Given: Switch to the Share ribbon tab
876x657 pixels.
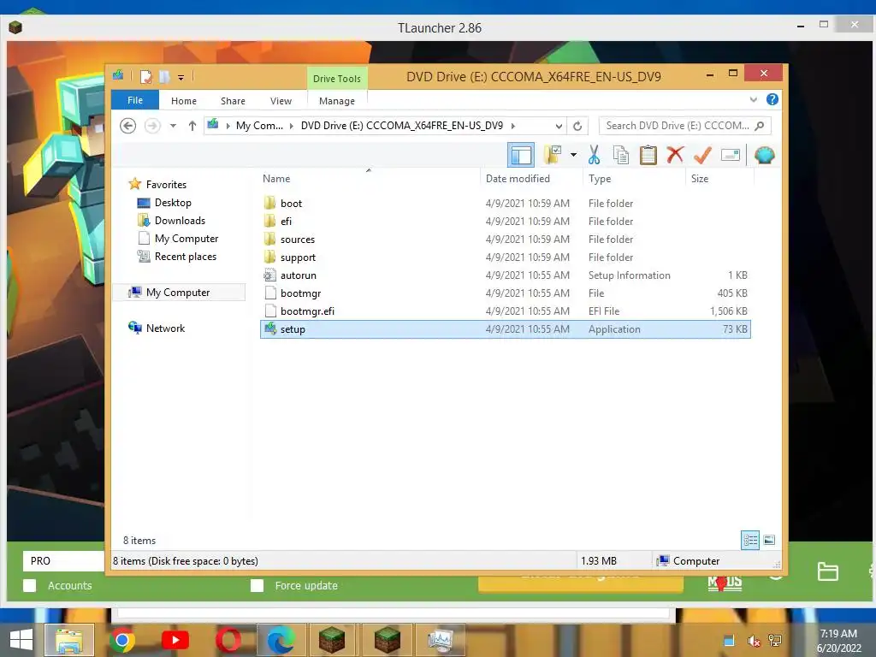Looking at the screenshot, I should click(233, 101).
